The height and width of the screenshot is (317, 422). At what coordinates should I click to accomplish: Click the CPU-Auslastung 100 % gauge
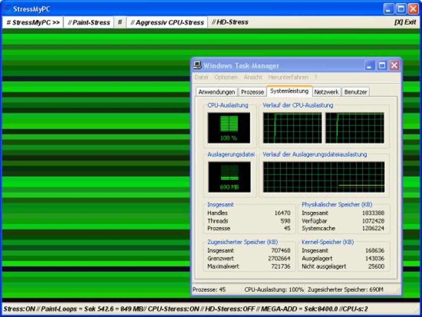[229, 127]
